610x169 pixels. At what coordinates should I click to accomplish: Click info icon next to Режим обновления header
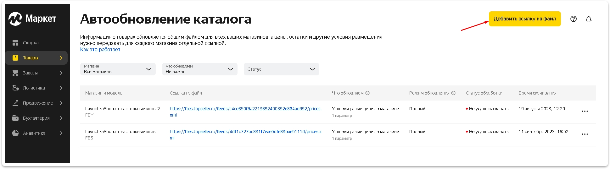click(453, 93)
